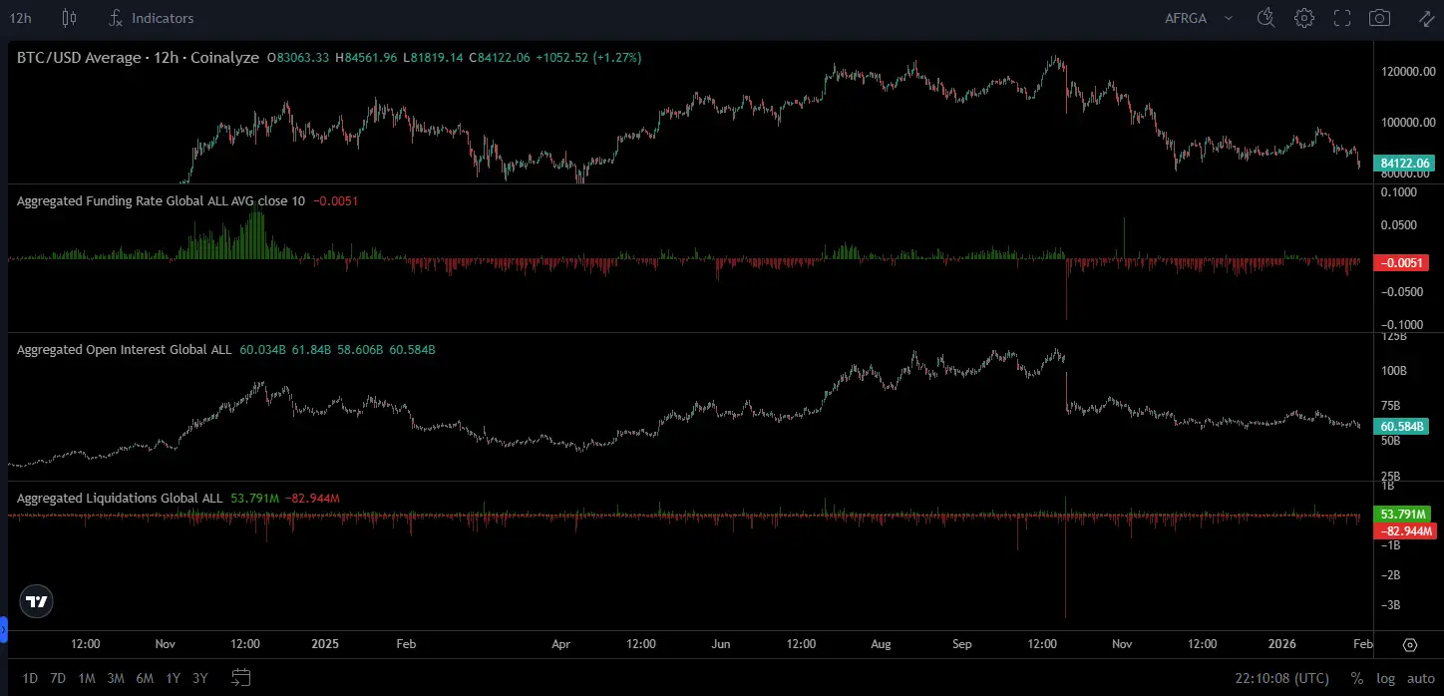1444x696 pixels.
Task: Open the 12h interval selector
Action: coord(20,17)
